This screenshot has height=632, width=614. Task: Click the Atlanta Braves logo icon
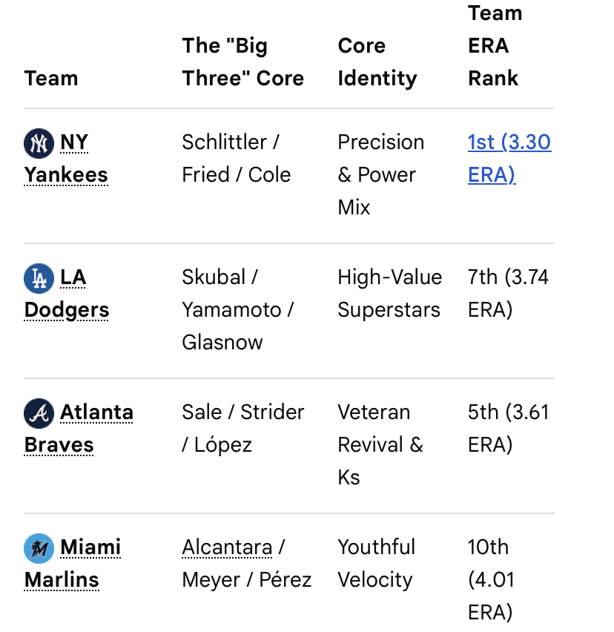coord(39,413)
